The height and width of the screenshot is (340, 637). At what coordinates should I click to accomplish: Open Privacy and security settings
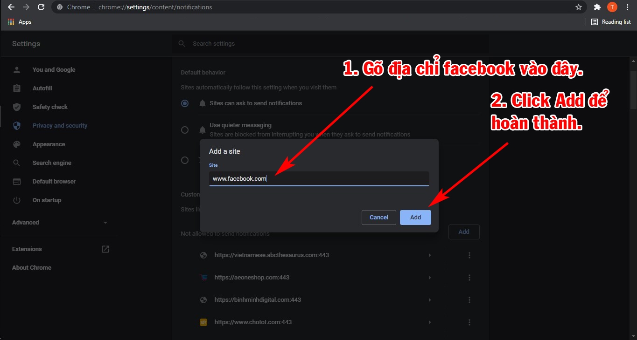pos(60,125)
